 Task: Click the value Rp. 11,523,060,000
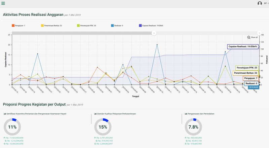pos(14,138)
